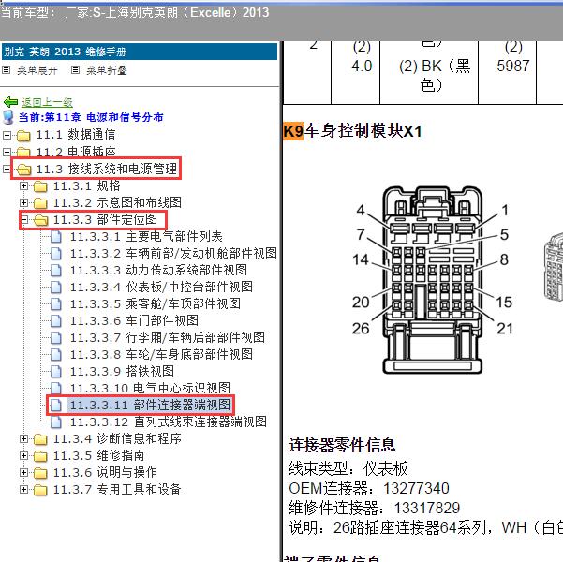The width and height of the screenshot is (563, 562).
Task: Open 11.3.3.7 行李厢/车辆后部部件视图
Action: (x=168, y=338)
